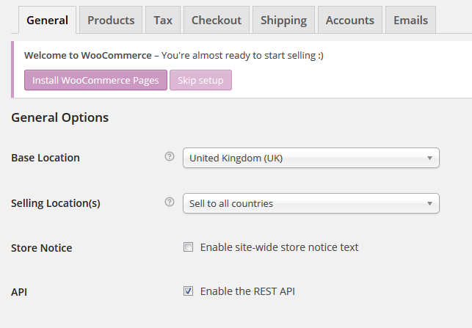Click the help icon beside Selling Location(s)
The height and width of the screenshot is (328, 472).
(x=170, y=203)
